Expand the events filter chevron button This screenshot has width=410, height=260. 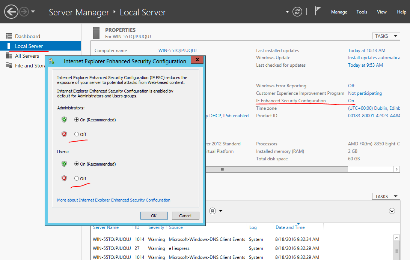392,211
